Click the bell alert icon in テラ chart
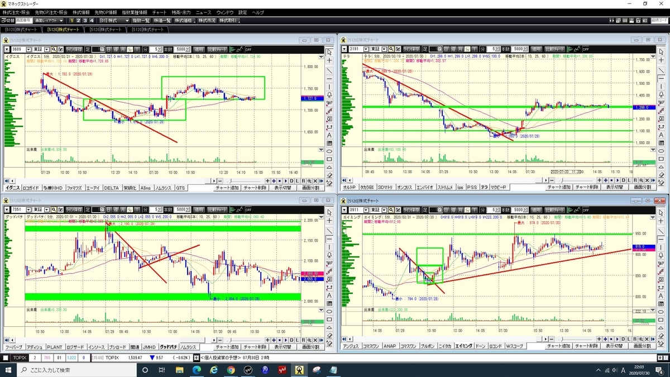 [x=661, y=94]
